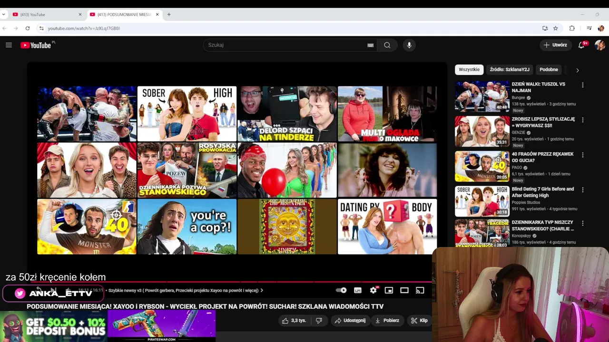Open more options for 40 FRAGÓW video
Screen dimensions: 609x342
pos(582,155)
